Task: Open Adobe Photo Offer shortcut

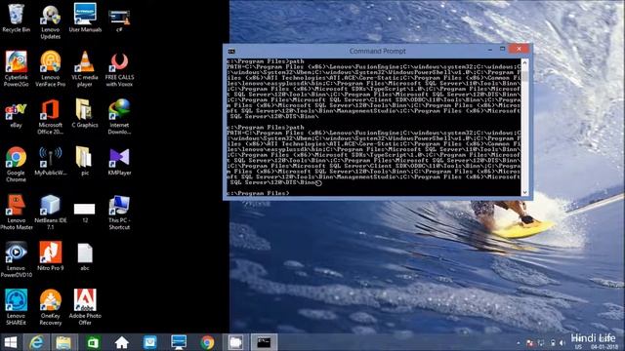Action: point(85,307)
